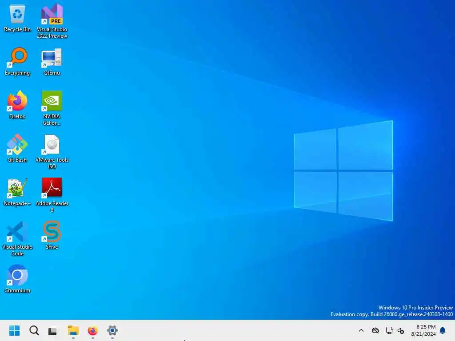Viewport: 455px width, 341px height.
Task: Open Task View from the taskbar
Action: (53, 330)
